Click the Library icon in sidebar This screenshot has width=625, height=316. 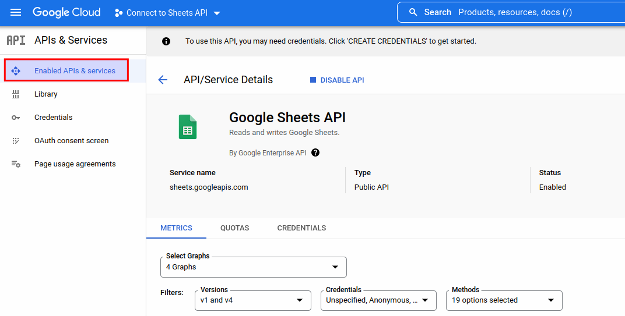(x=16, y=94)
